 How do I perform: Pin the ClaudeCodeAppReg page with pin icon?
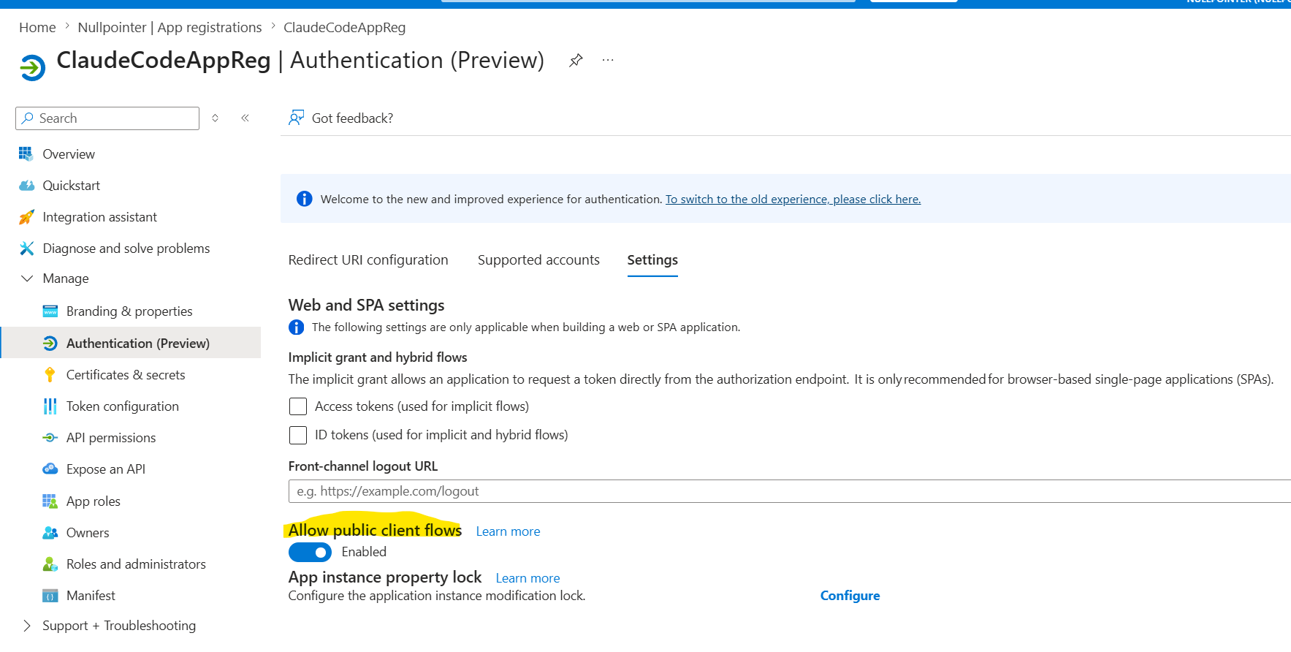(576, 61)
